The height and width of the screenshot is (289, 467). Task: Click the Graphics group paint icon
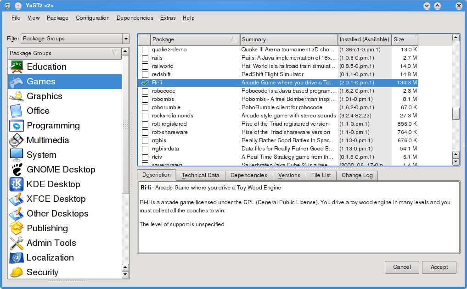[x=17, y=96]
